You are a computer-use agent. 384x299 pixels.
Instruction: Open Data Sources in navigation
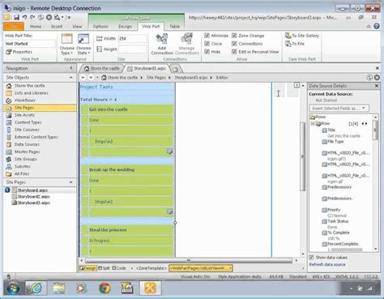[x=27, y=144]
